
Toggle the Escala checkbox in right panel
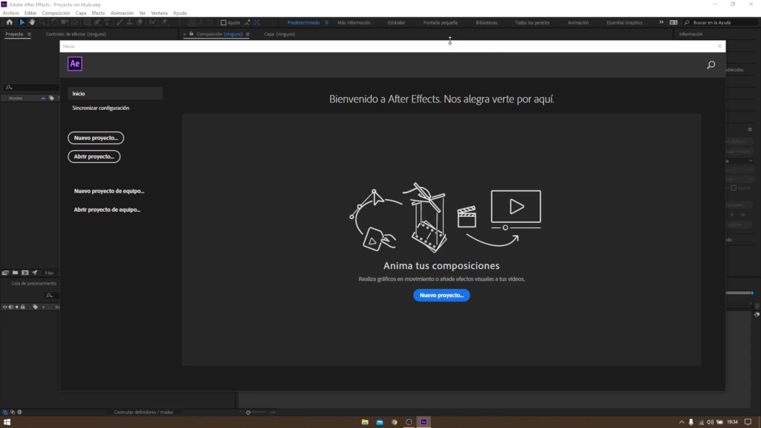tap(734, 188)
